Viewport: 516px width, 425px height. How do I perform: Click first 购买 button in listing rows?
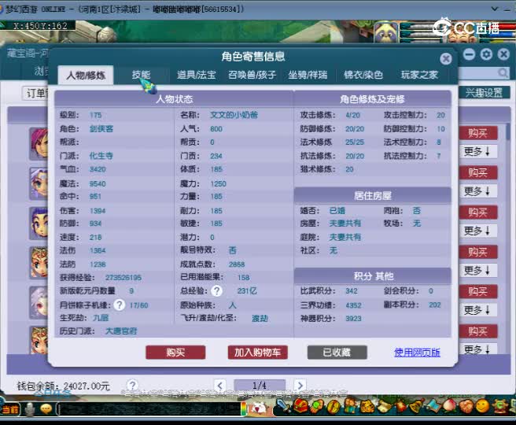click(x=478, y=133)
